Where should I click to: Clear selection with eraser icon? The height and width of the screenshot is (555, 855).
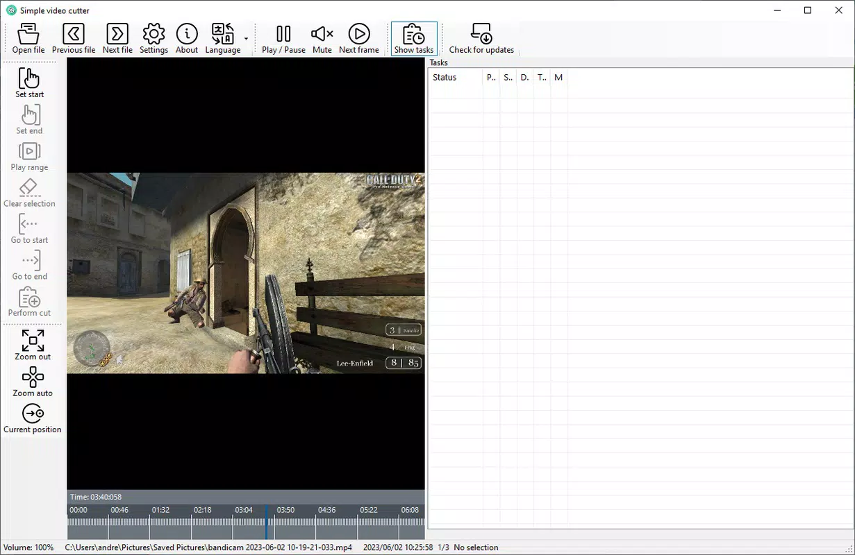tap(30, 192)
